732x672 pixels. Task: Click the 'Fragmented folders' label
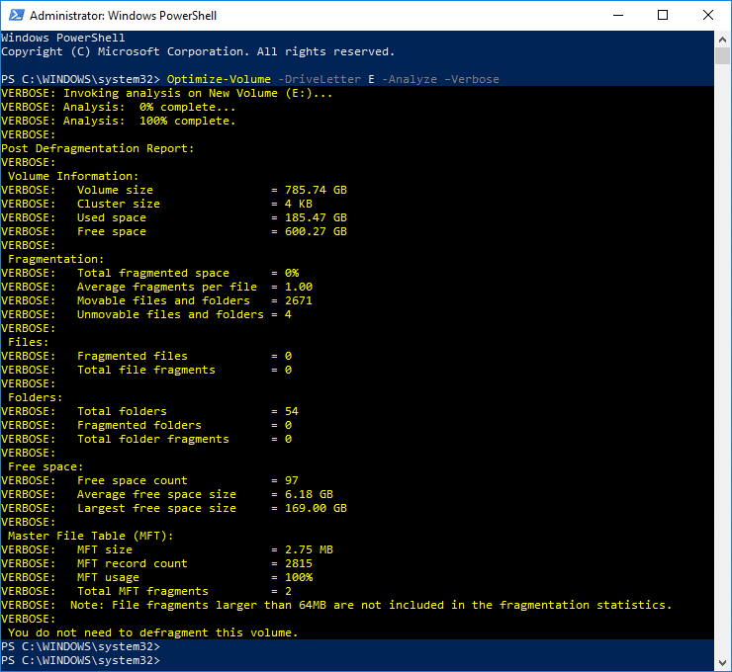pyautogui.click(x=139, y=425)
